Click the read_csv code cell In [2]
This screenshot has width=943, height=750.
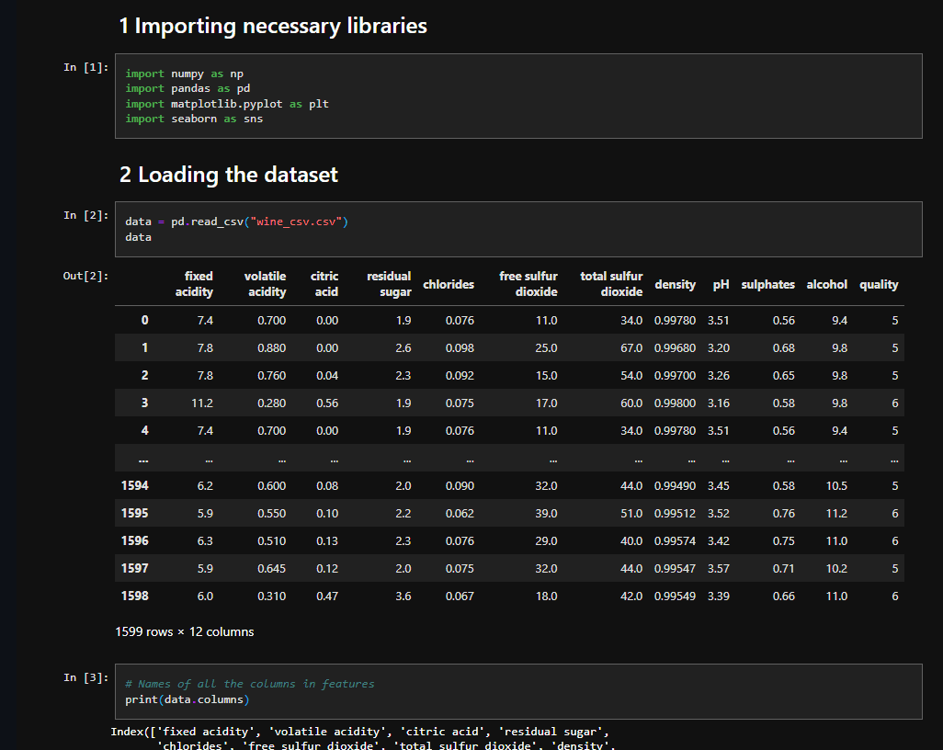[x=518, y=229]
